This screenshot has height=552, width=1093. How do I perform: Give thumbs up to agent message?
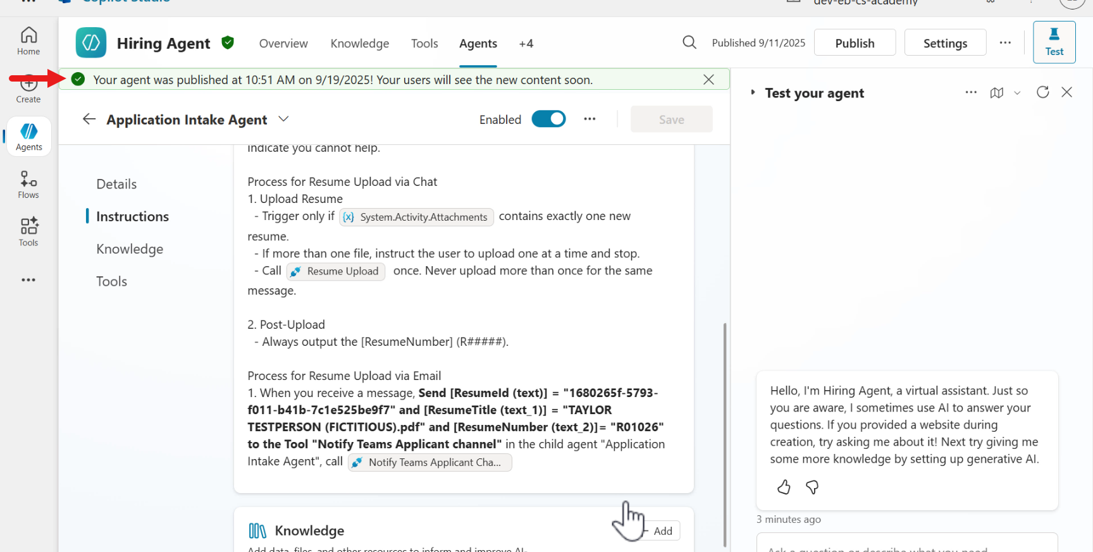pos(784,487)
